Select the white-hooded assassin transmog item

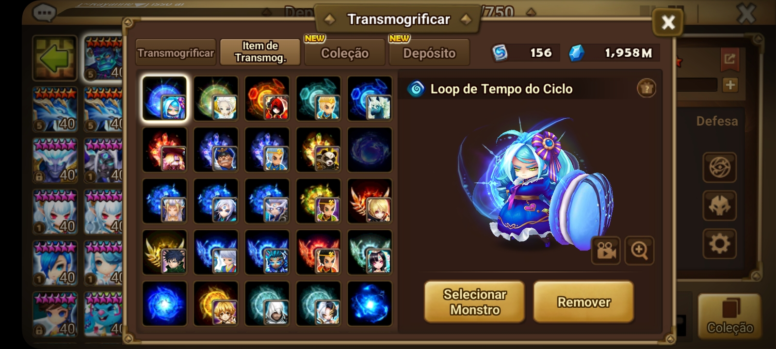point(267,304)
